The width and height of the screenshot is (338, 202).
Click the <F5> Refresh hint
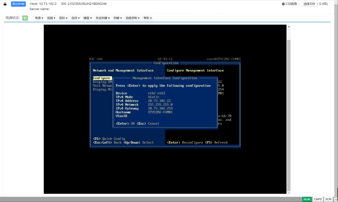(x=216, y=143)
